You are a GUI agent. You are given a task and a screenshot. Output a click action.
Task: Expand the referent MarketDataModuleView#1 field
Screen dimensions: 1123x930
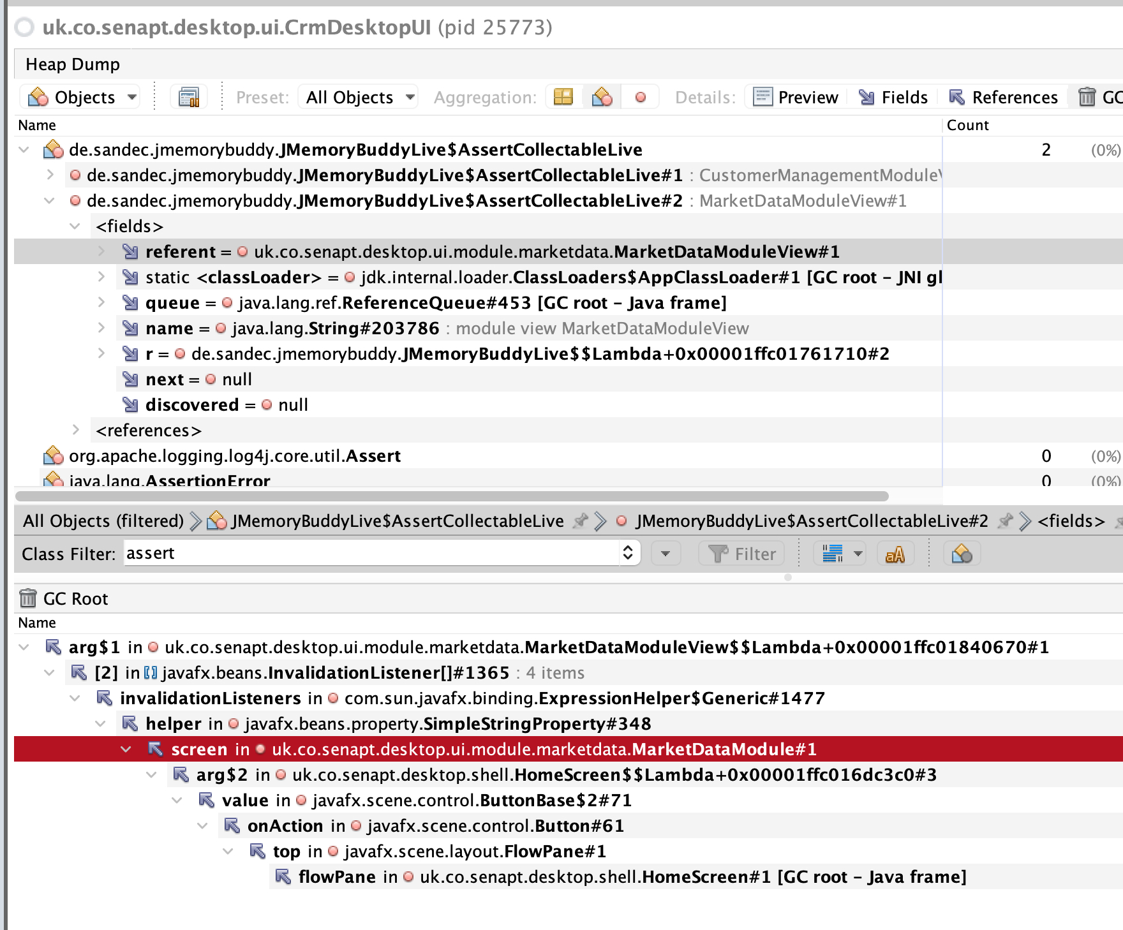coord(101,252)
